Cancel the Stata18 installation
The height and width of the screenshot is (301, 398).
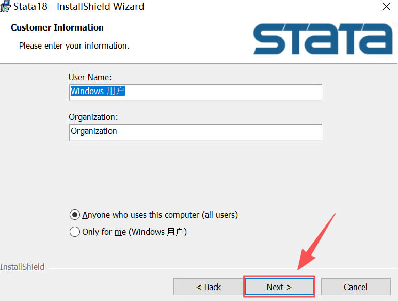356,287
